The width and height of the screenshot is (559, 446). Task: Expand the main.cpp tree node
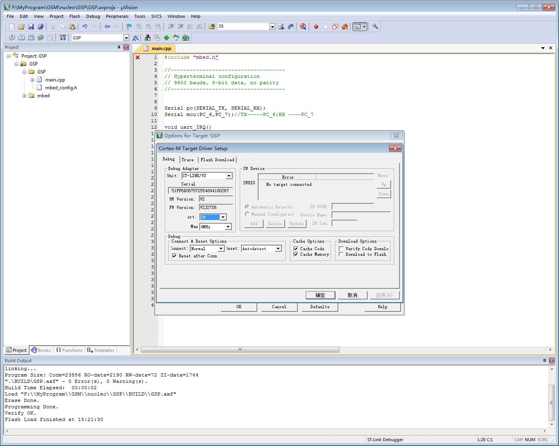click(x=32, y=80)
